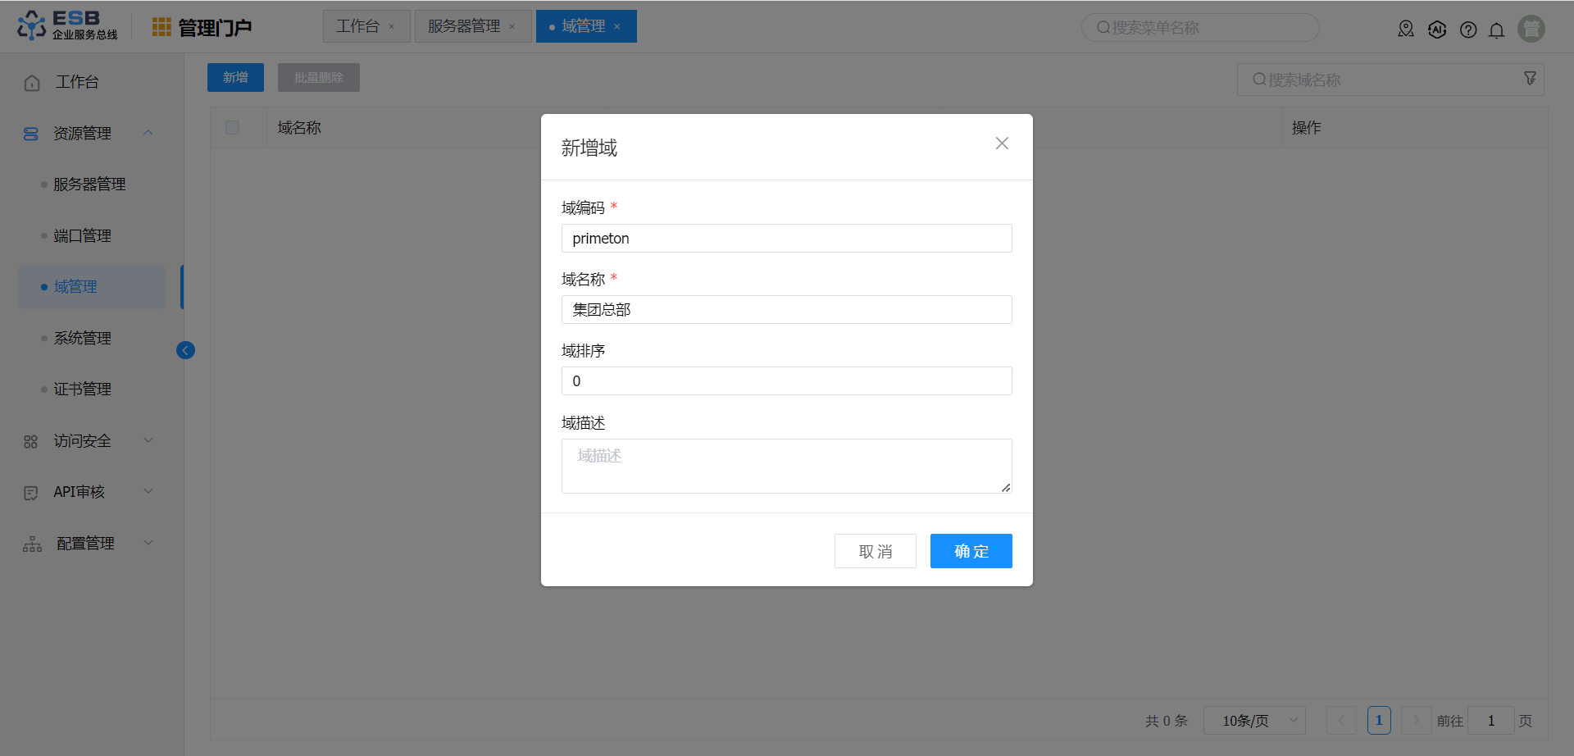The image size is (1574, 756).
Task: Collapse sidebar with blue arrow button
Action: tap(186, 351)
